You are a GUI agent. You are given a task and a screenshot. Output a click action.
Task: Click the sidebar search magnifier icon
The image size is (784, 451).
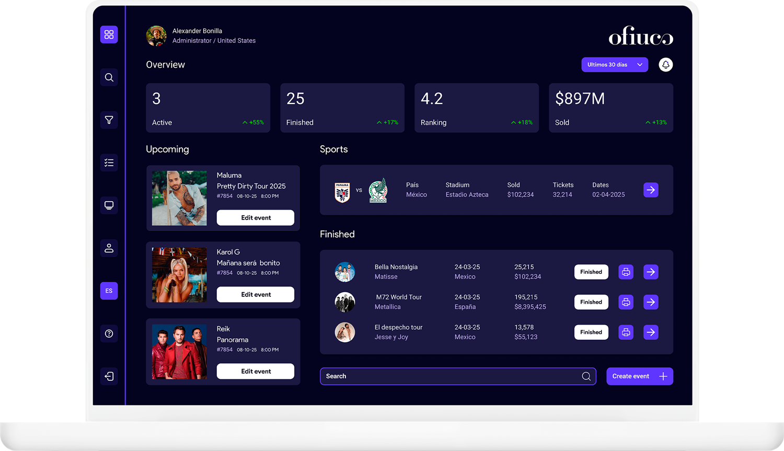point(109,77)
